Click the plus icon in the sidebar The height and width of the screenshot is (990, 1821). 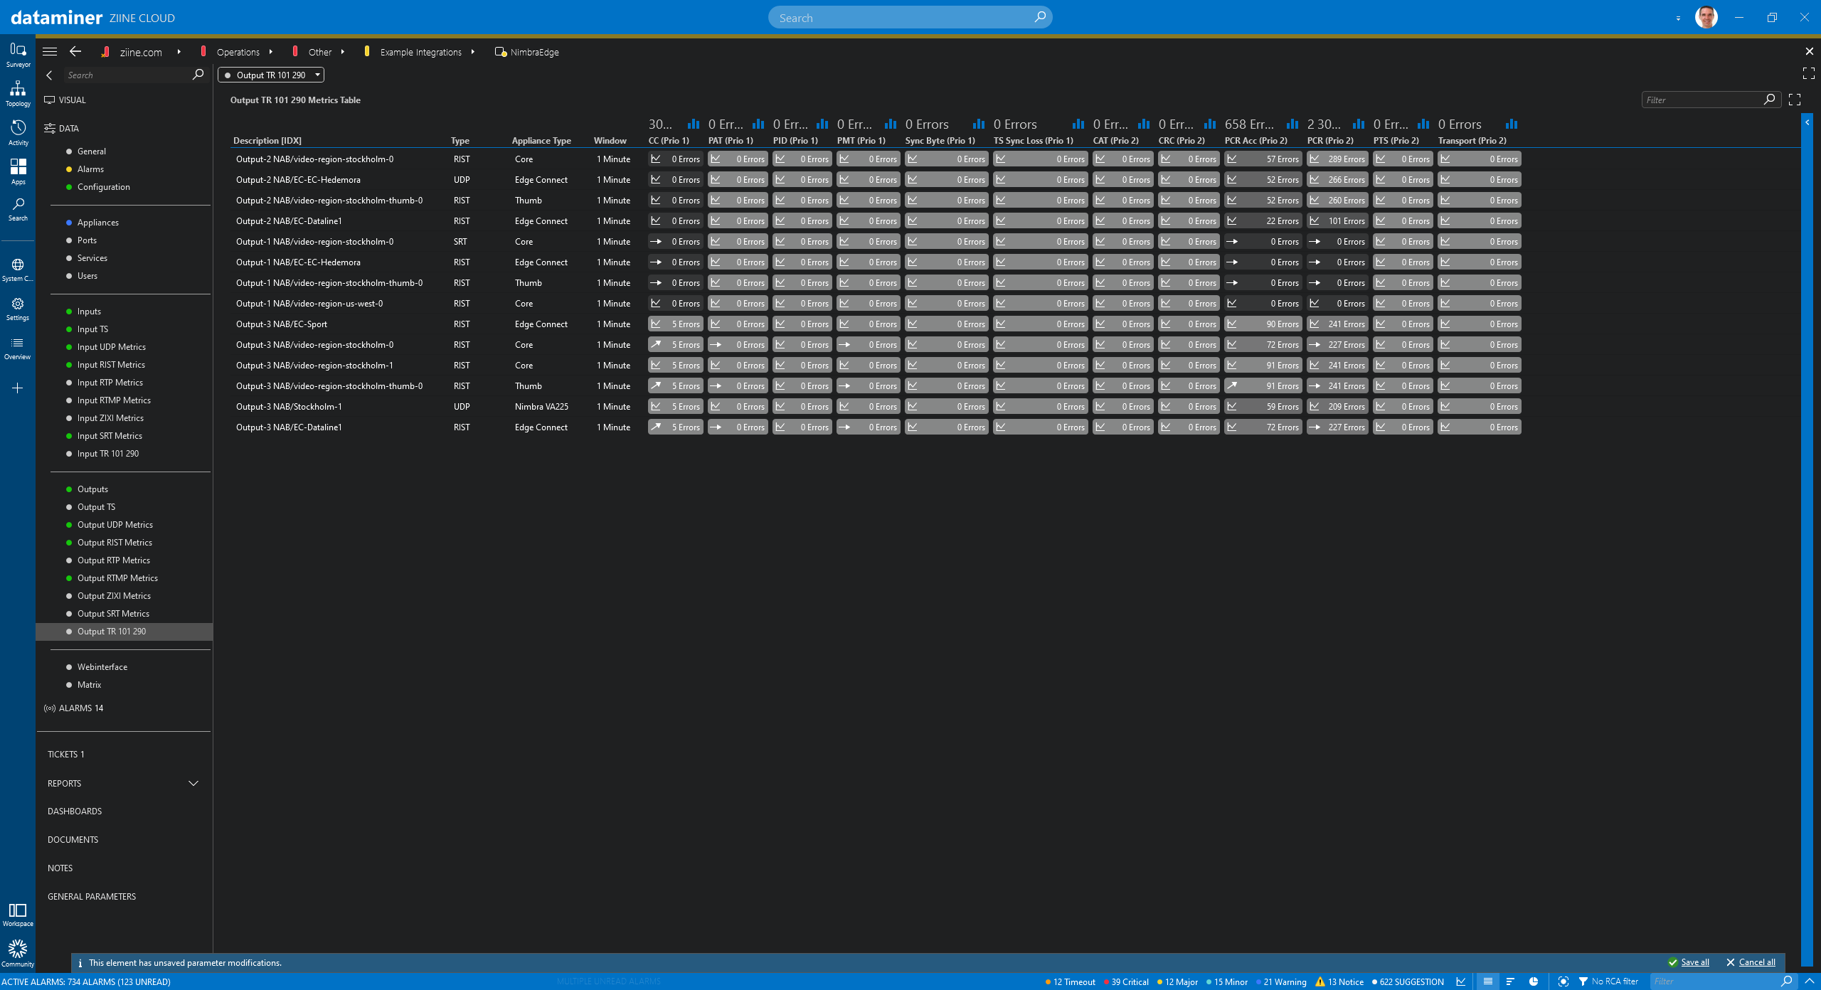(x=18, y=388)
